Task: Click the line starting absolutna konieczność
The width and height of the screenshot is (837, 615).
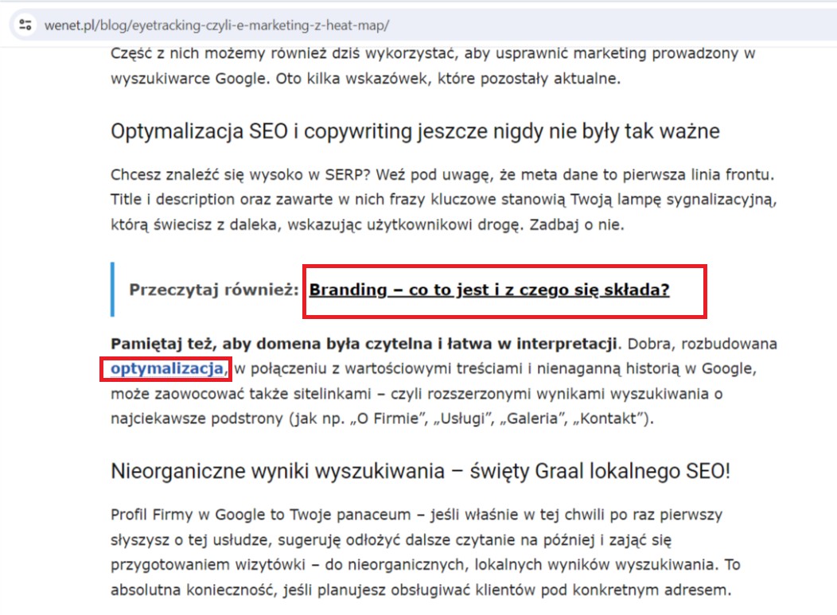Action: coord(421,590)
